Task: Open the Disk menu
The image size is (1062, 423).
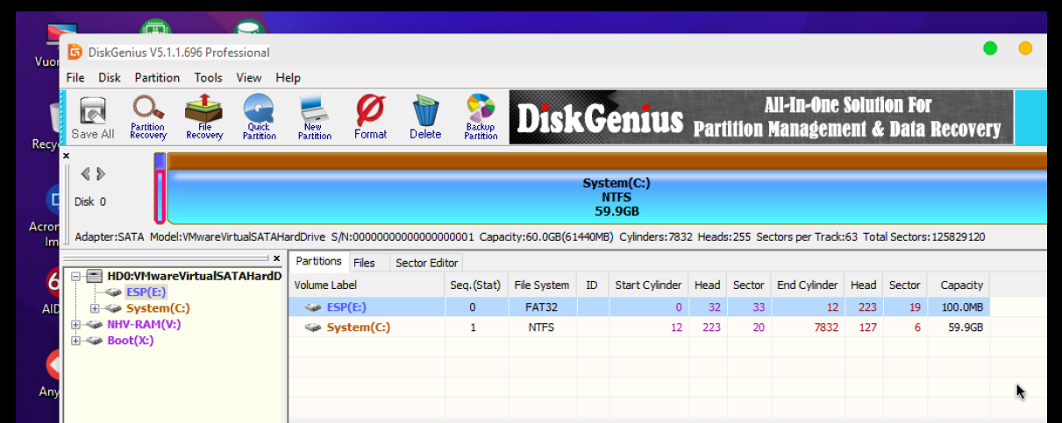Action: point(110,78)
